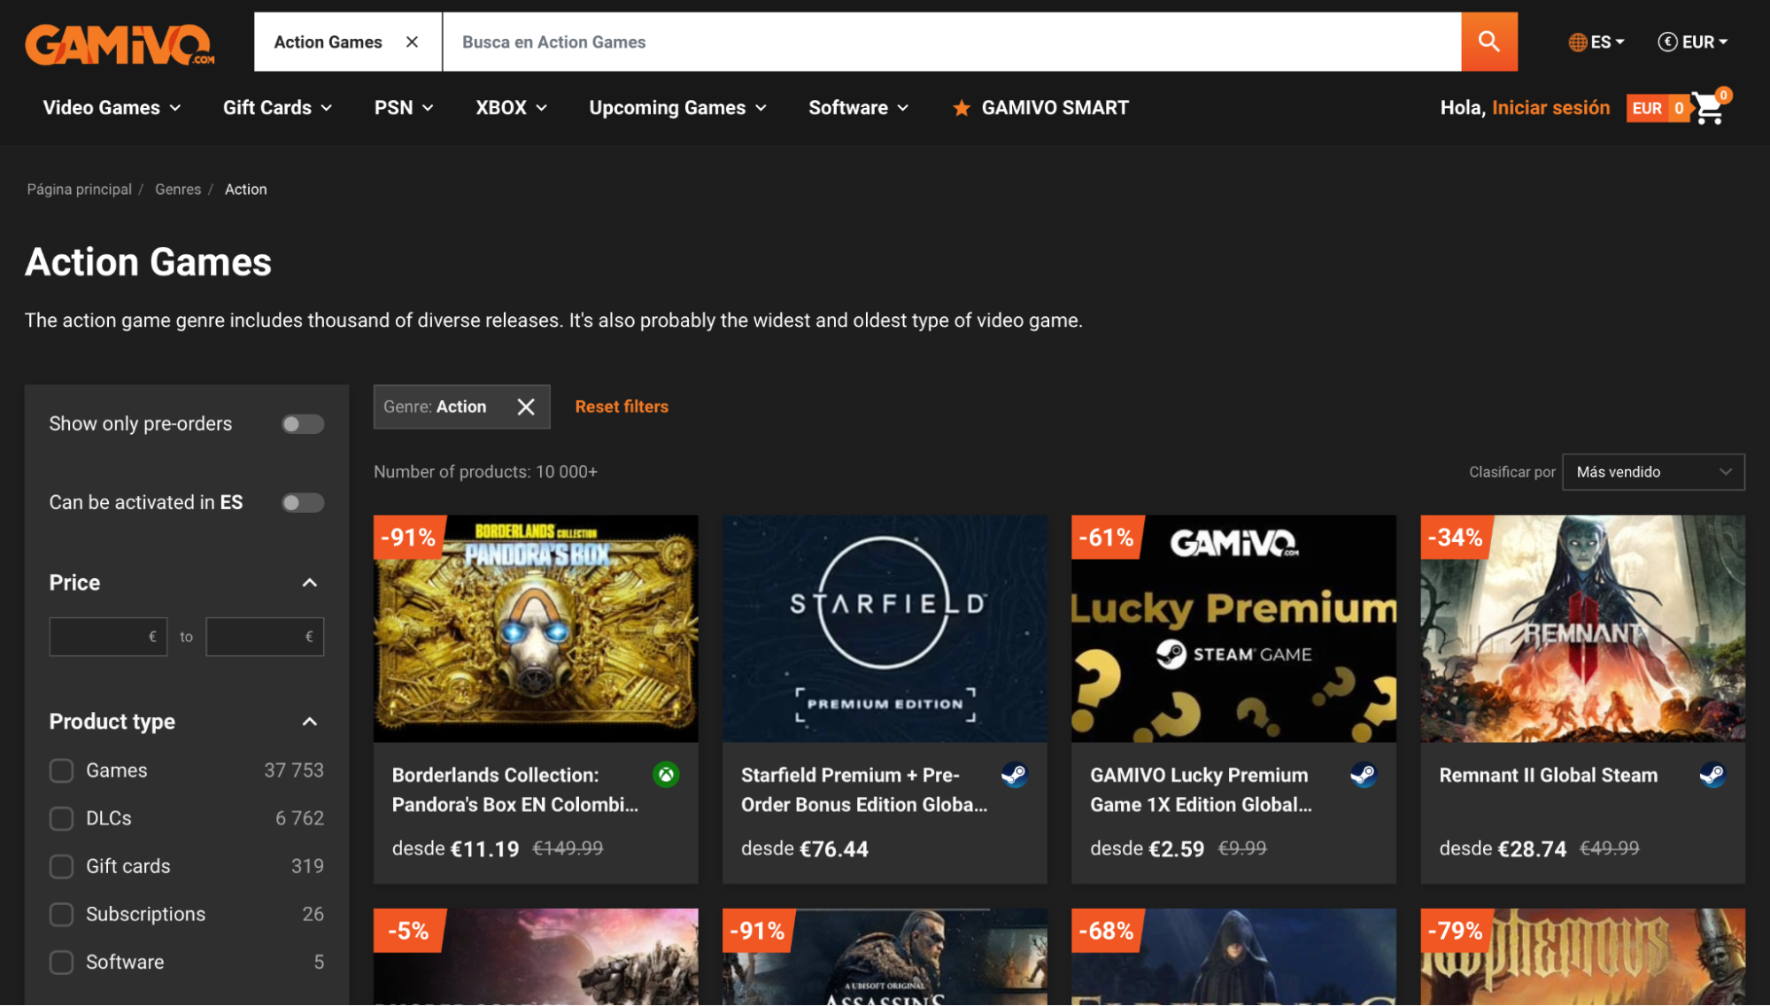Open the Más vendido sort dropdown

(1653, 472)
